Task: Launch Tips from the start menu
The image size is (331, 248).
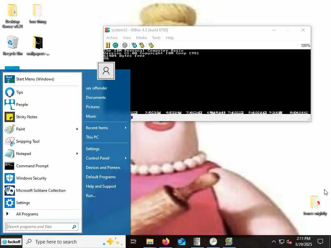Action: [x=42, y=92]
